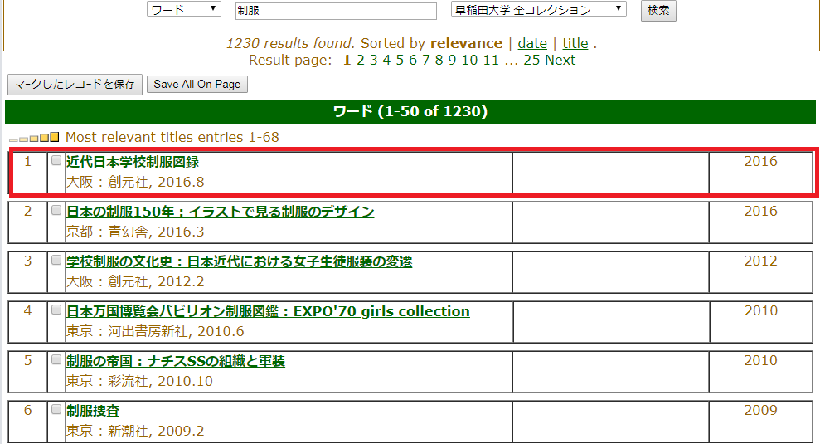Mark the checkbox for 日本の制服150年 entry

(x=56, y=210)
